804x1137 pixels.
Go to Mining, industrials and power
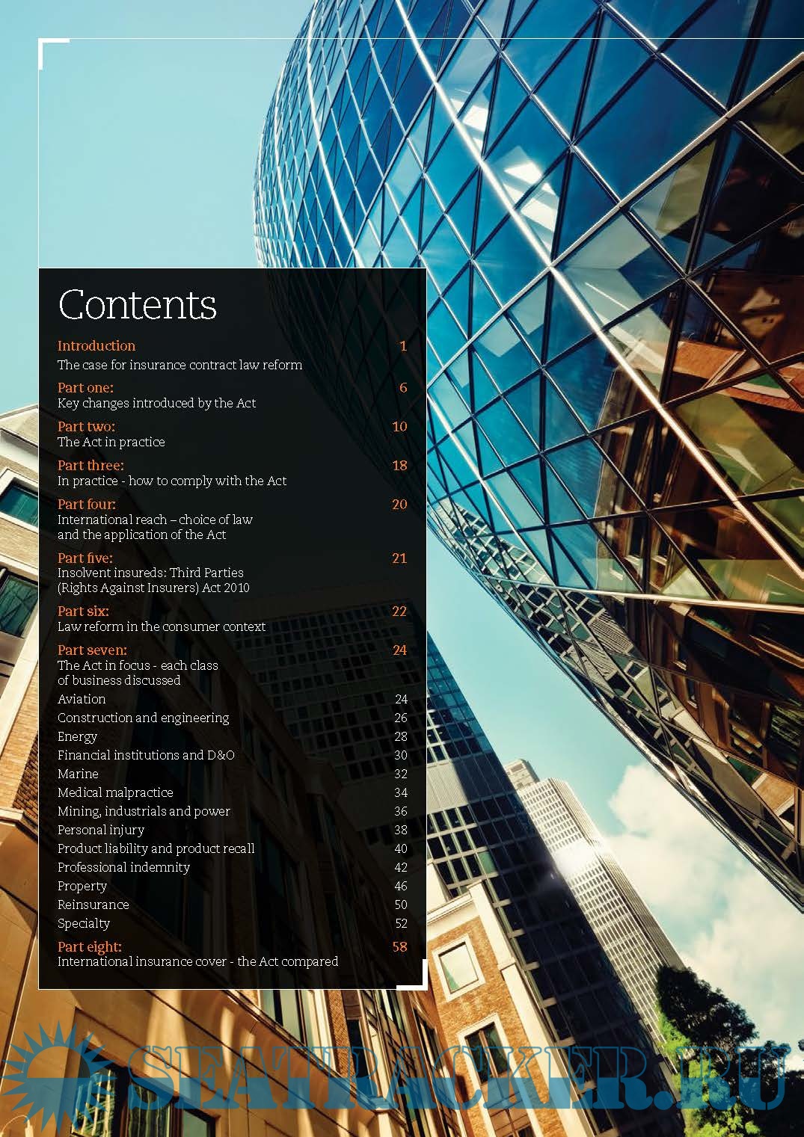click(x=144, y=811)
